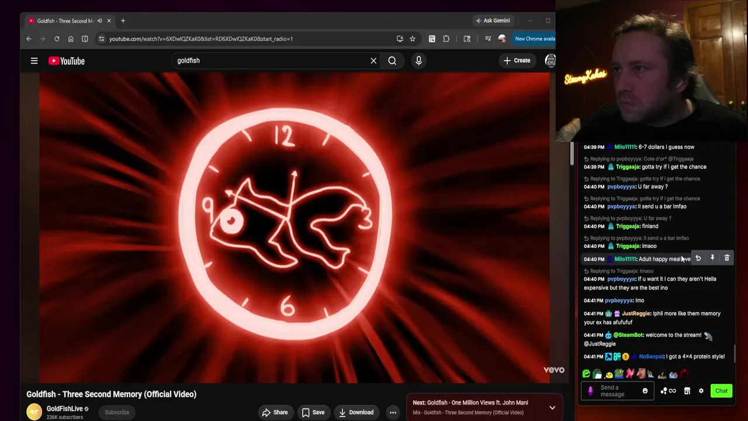
Task: Save video to a playlist
Action: click(313, 412)
